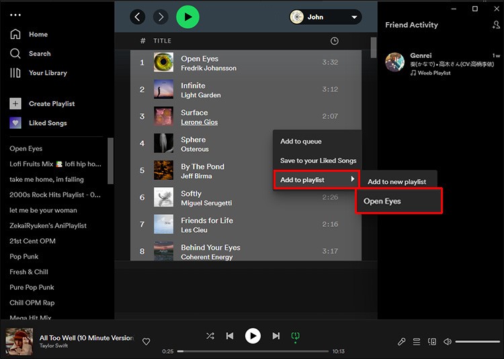Open the Lofi Fruits Mix playlist
504x359 pixels.
(55, 164)
